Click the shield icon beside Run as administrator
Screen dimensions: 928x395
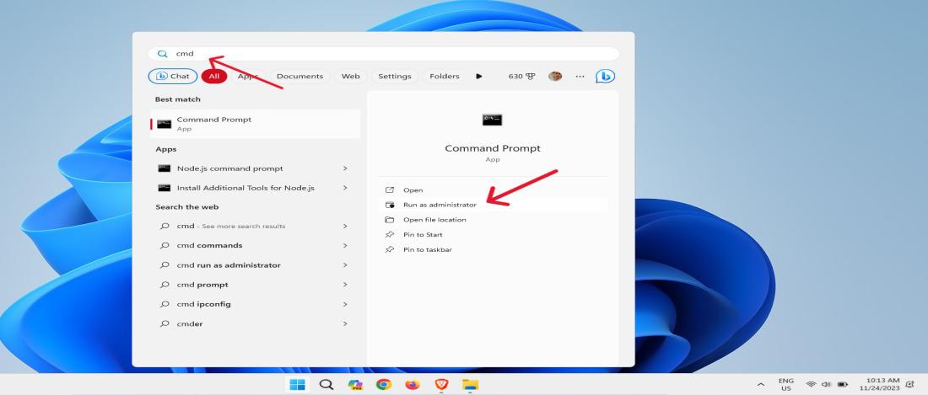coord(390,205)
